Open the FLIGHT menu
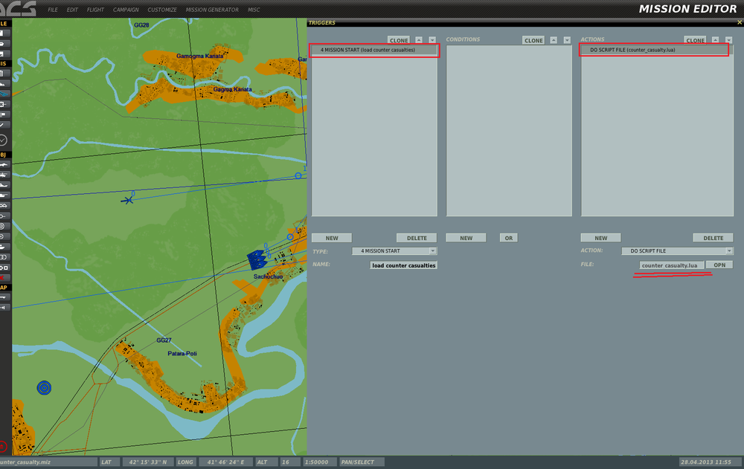Screen dimensions: 744x469 tap(95, 10)
